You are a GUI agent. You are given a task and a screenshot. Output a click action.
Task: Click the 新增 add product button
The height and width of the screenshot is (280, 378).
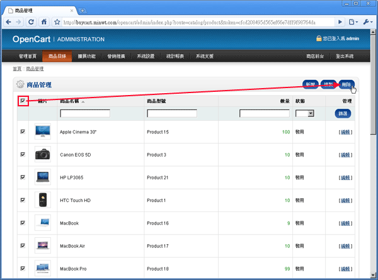[311, 84]
